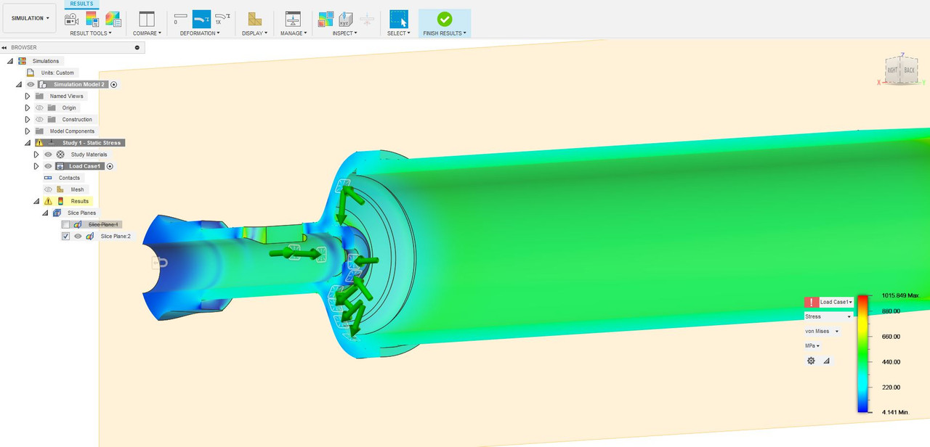Open the Stress result type dropdown
Image resolution: width=930 pixels, height=447 pixels.
pos(828,316)
